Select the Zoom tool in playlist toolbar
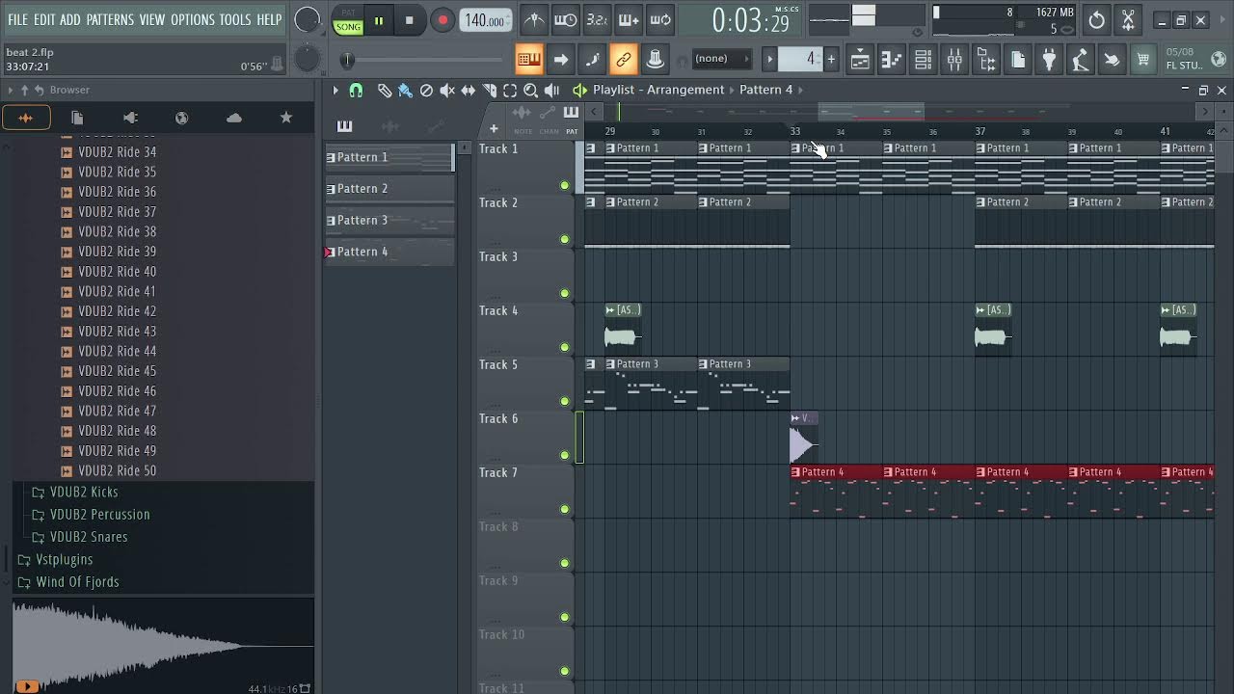 (530, 90)
